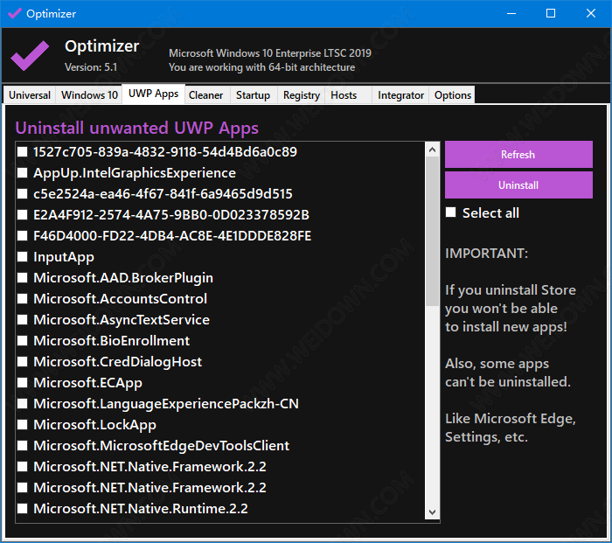Viewport: 612px width, 543px height.
Task: Tick Microsoft.AccountsControl checkbox
Action: [22, 299]
